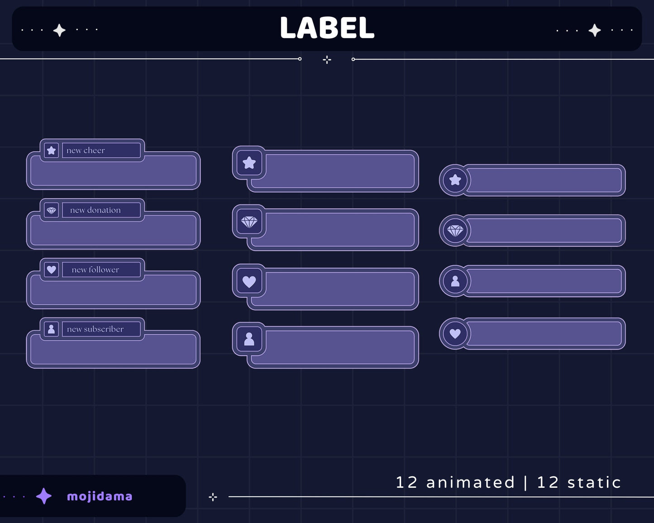Click the "new donation" label text

95,210
